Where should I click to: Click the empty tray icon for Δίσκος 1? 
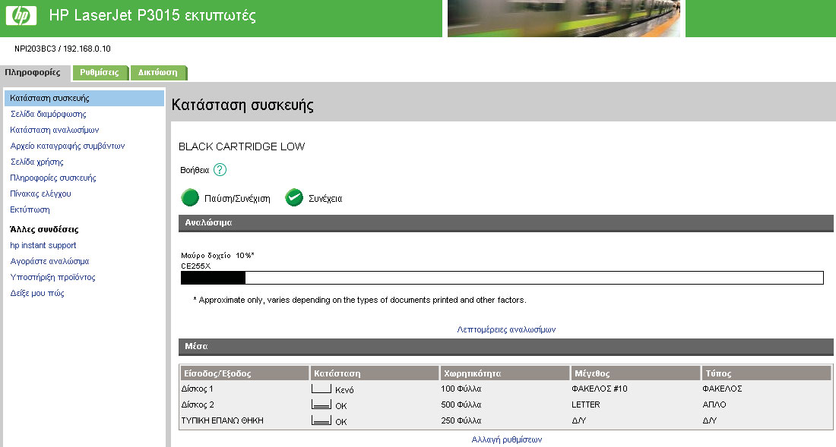(321, 389)
